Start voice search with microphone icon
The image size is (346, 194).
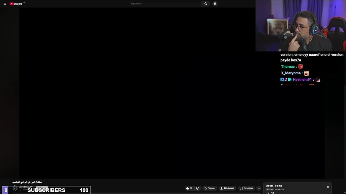[x=215, y=4]
